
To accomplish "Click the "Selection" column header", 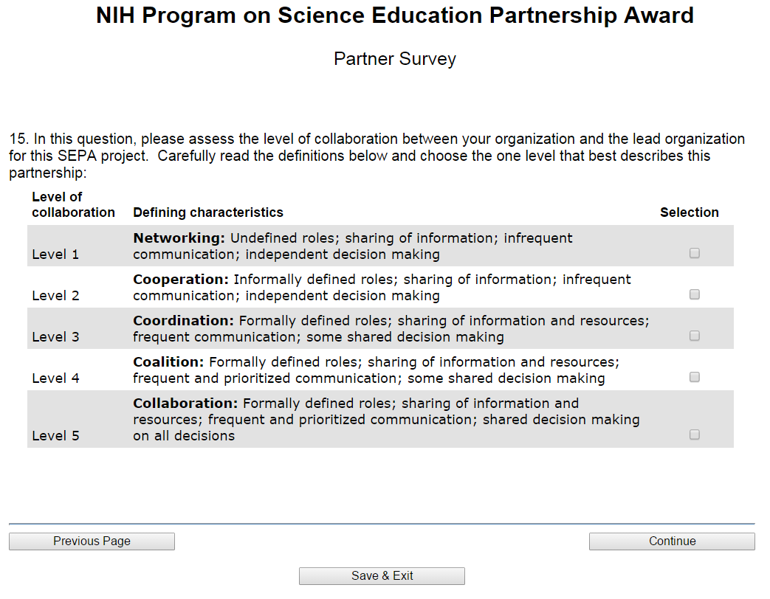I will pos(689,212).
